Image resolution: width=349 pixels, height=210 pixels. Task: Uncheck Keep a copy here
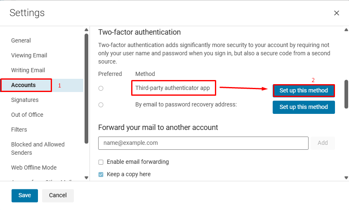(101, 175)
